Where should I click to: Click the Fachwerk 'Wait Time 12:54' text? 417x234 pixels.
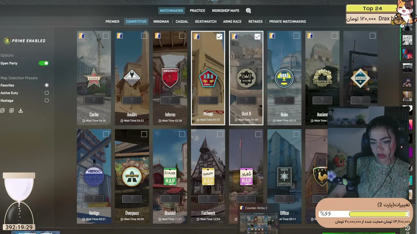click(x=208, y=219)
